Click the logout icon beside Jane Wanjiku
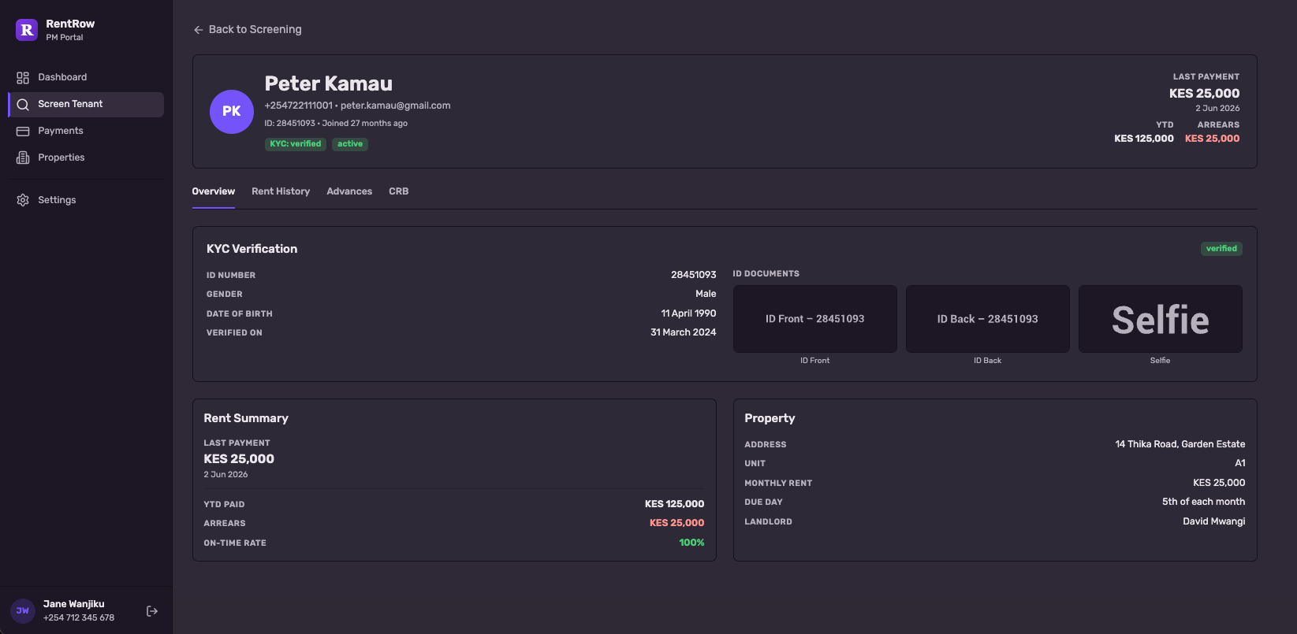The height and width of the screenshot is (634, 1297). tap(152, 611)
